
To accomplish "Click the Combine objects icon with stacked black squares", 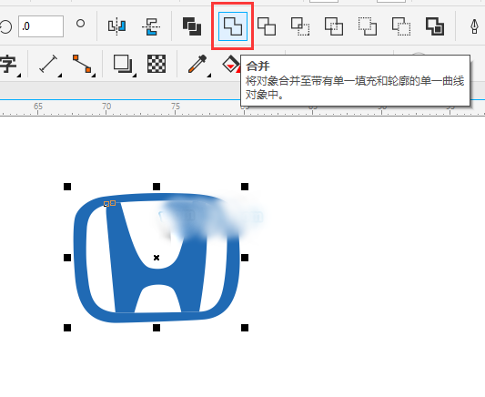I will [x=192, y=26].
